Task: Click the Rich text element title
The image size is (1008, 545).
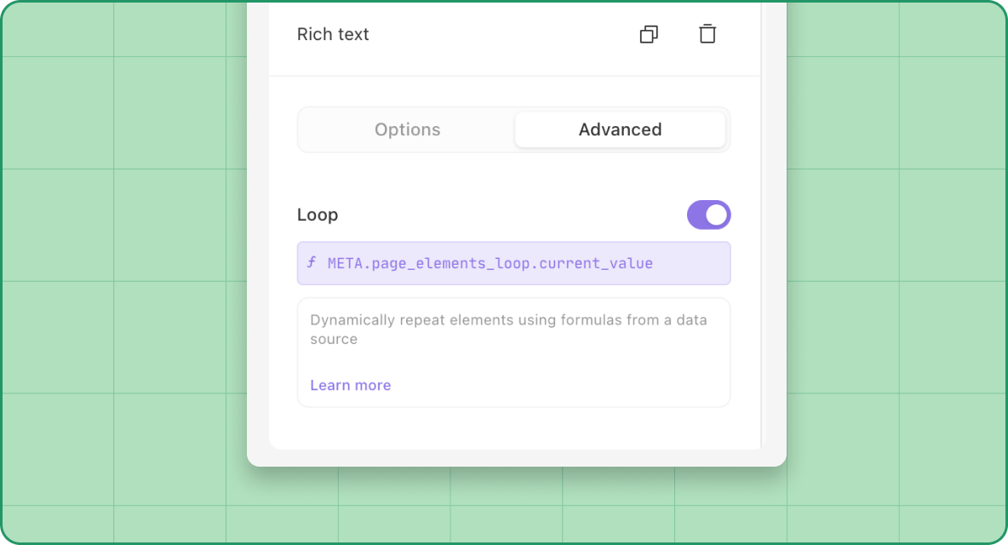Action: point(333,35)
